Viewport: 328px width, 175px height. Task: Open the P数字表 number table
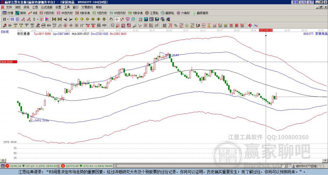[x=83, y=13]
